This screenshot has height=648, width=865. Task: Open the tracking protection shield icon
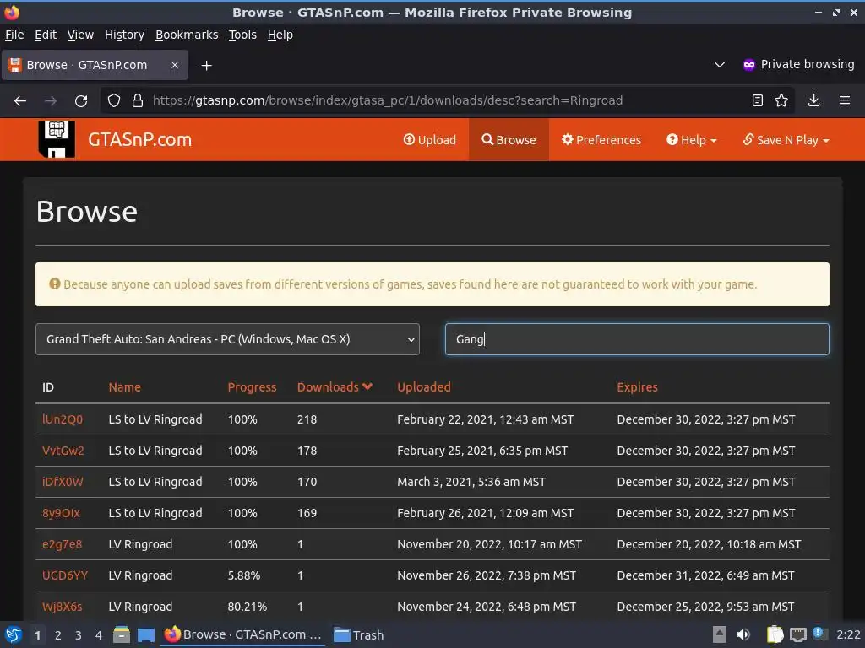pyautogui.click(x=114, y=101)
